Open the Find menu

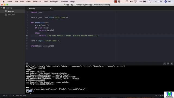coord(45,1)
